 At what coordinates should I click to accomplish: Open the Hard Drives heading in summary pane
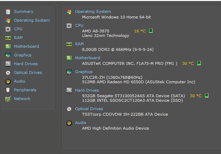(x=87, y=90)
